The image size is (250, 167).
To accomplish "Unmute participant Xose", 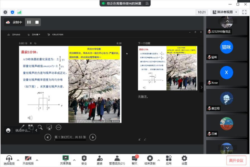I will tap(209, 83).
